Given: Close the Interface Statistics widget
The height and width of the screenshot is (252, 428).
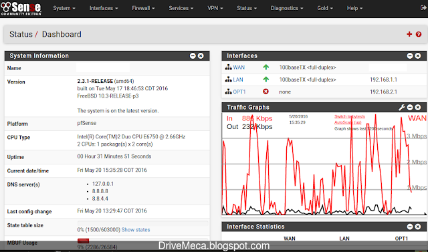Looking at the screenshot, I should coord(418,227).
